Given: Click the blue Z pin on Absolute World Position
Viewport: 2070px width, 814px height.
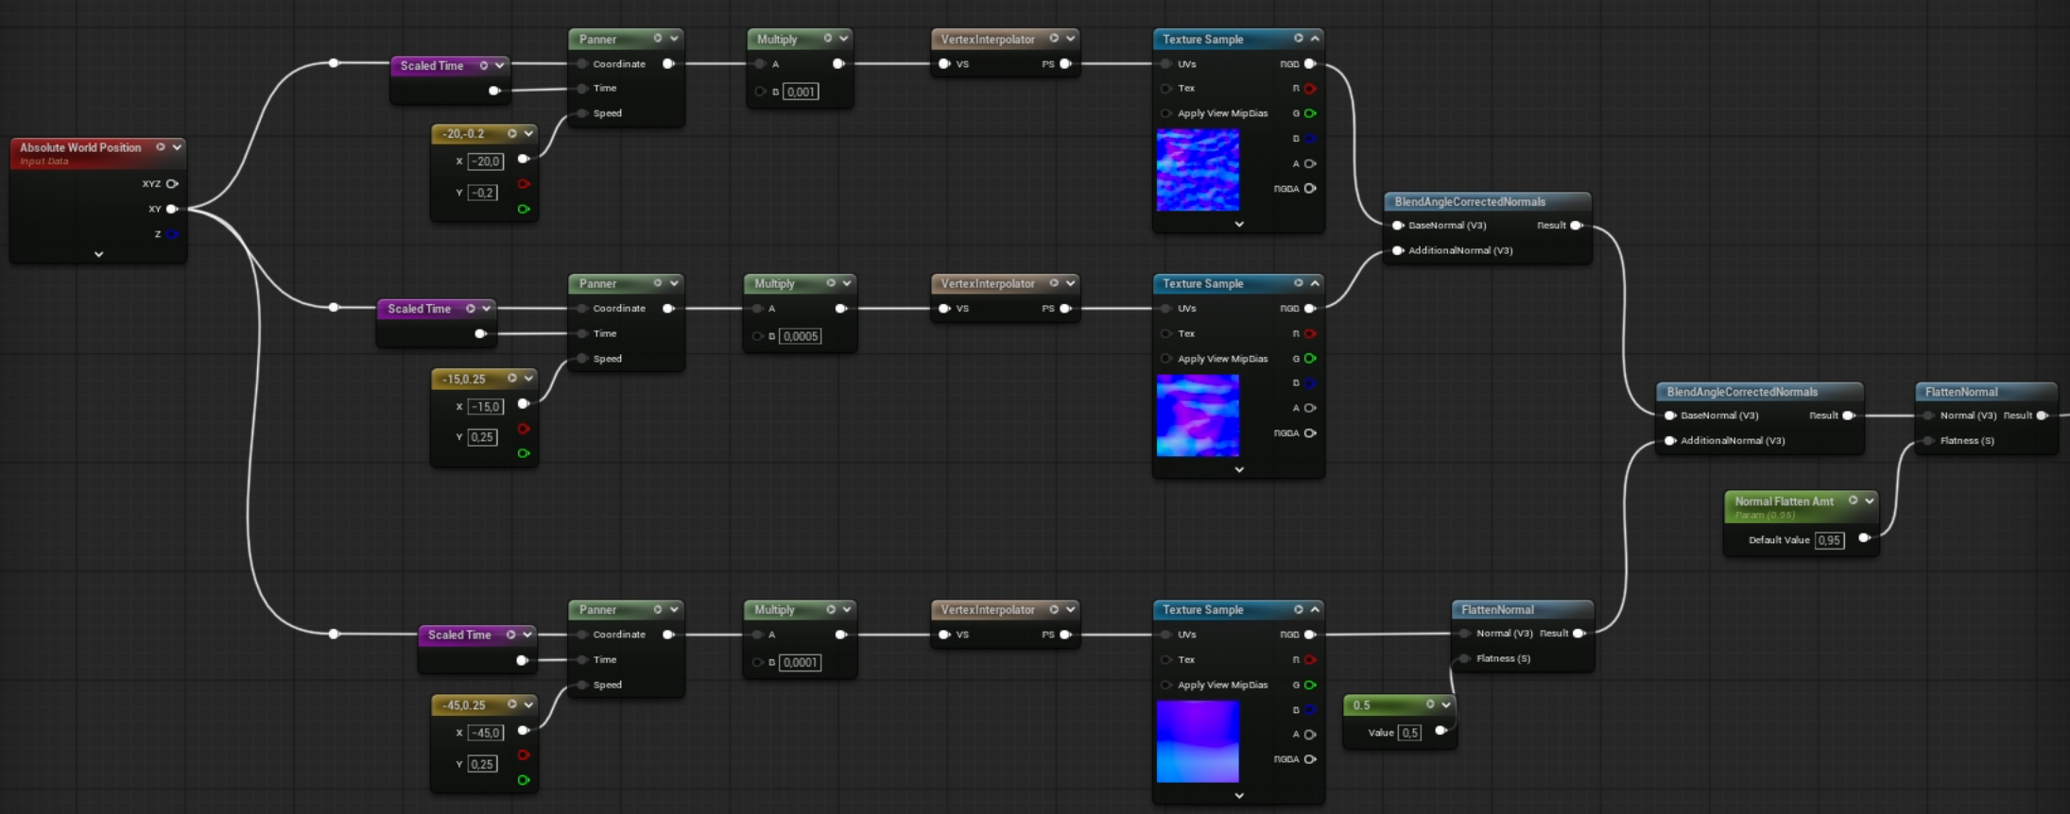Looking at the screenshot, I should tap(172, 234).
